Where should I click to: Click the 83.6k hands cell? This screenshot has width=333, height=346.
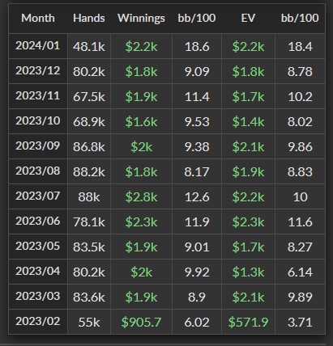(x=89, y=297)
